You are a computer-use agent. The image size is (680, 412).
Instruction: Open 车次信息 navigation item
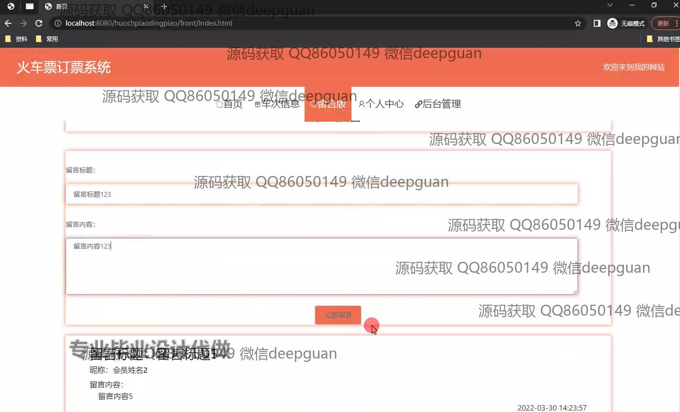click(277, 104)
